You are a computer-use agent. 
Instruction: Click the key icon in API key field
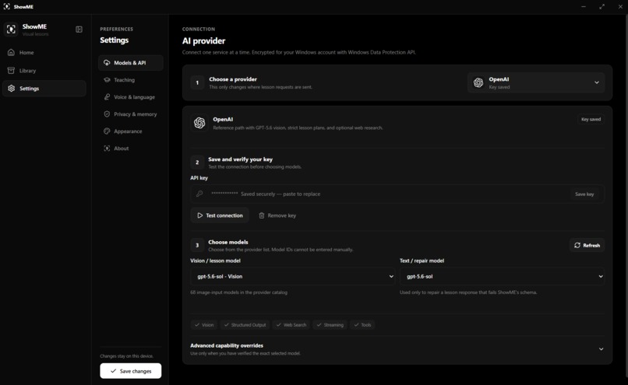tap(199, 194)
